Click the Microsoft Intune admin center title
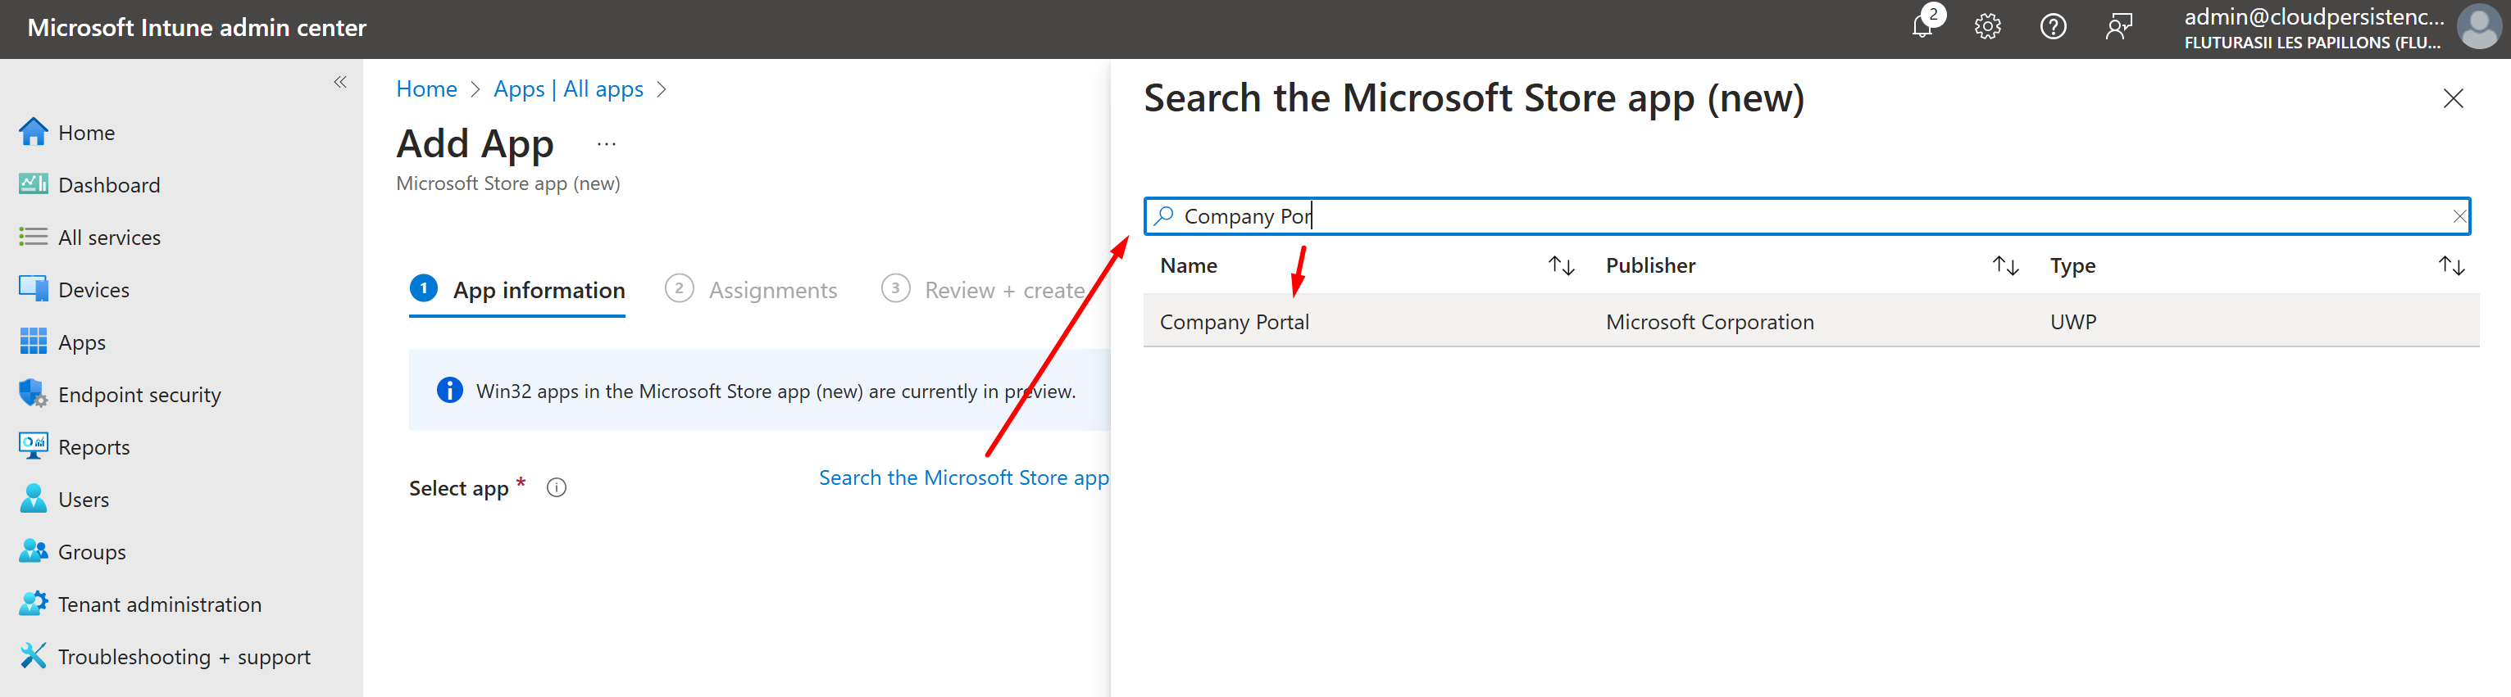2511x697 pixels. tap(197, 27)
